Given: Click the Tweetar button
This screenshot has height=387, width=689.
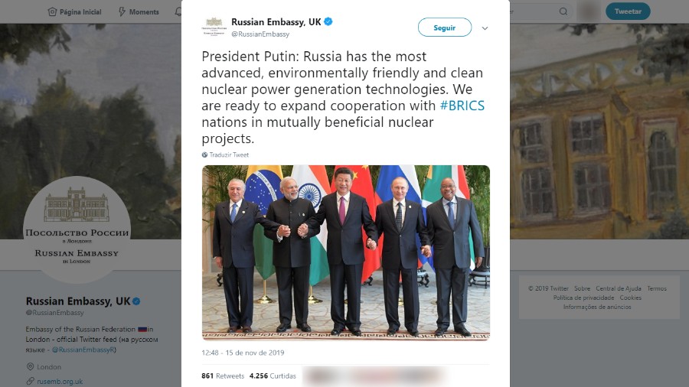Looking at the screenshot, I should pyautogui.click(x=628, y=11).
